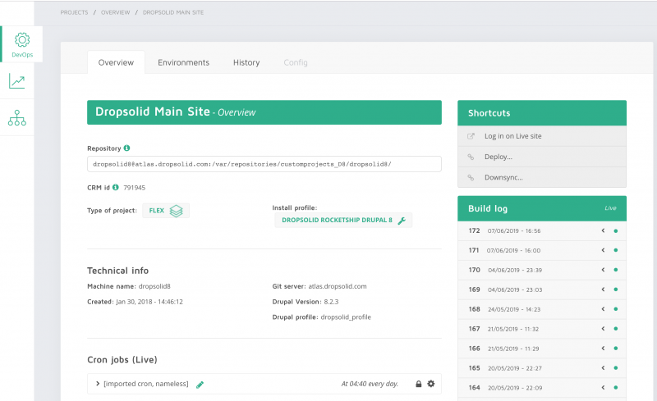Open the cron job settings gear

click(x=430, y=384)
